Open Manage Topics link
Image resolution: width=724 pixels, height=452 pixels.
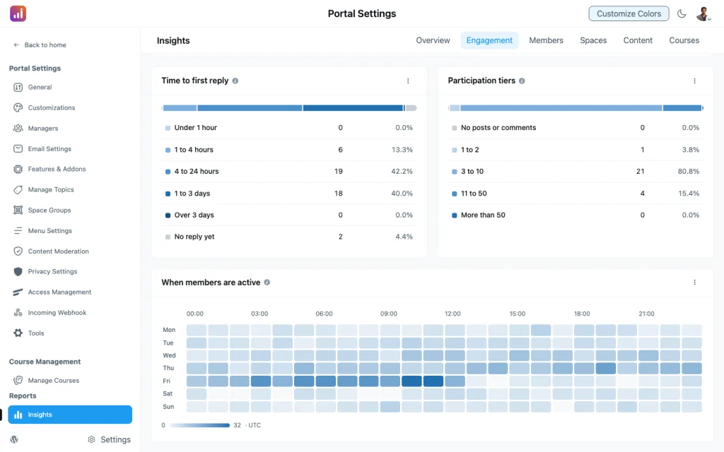pos(51,189)
